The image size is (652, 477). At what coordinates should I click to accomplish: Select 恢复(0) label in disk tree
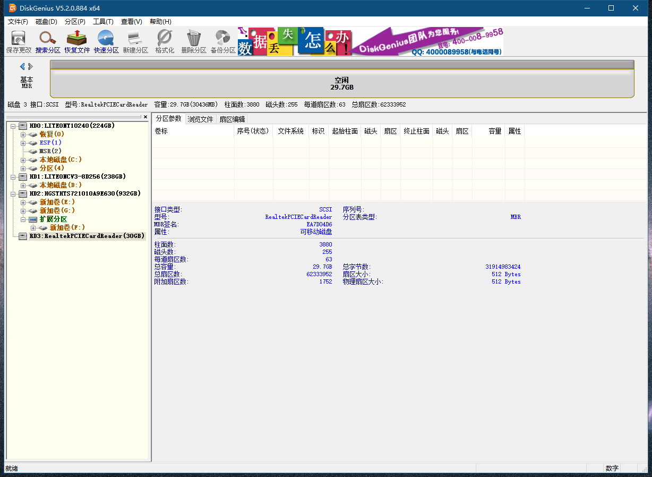pyautogui.click(x=52, y=134)
